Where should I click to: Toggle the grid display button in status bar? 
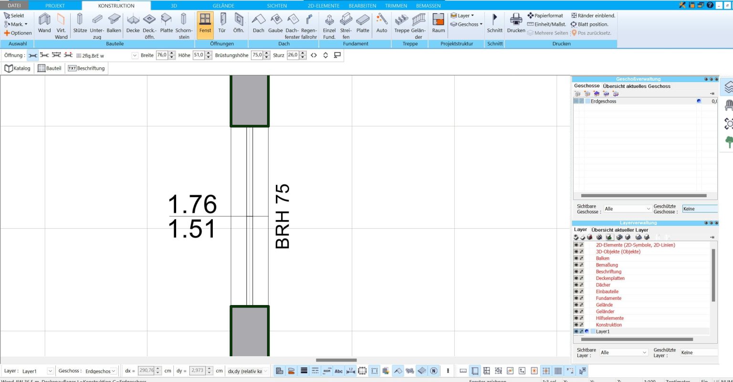[558, 371]
